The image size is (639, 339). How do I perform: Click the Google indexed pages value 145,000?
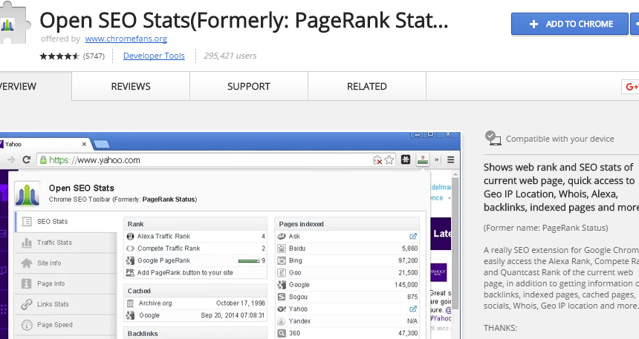[x=406, y=285]
